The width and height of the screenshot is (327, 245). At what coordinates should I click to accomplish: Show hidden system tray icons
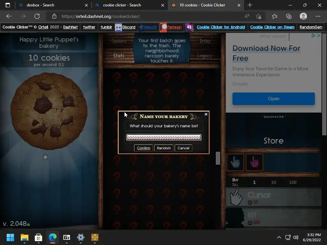coord(279,237)
